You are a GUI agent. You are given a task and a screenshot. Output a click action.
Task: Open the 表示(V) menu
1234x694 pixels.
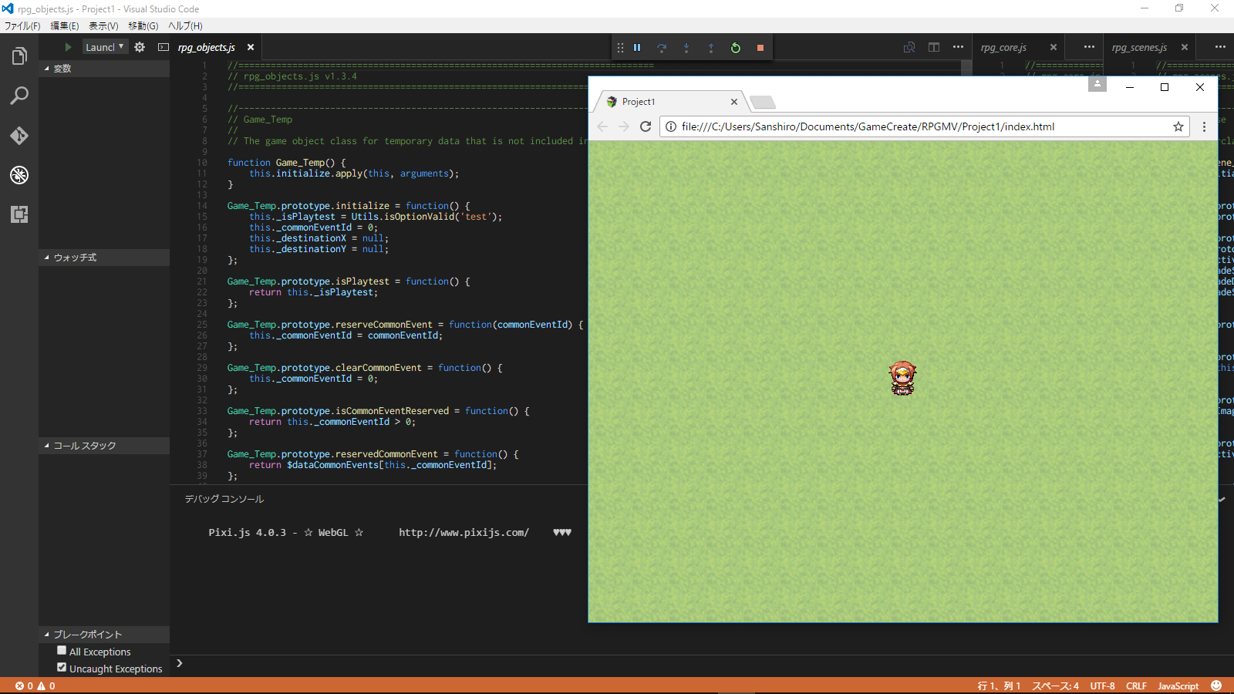pos(103,25)
